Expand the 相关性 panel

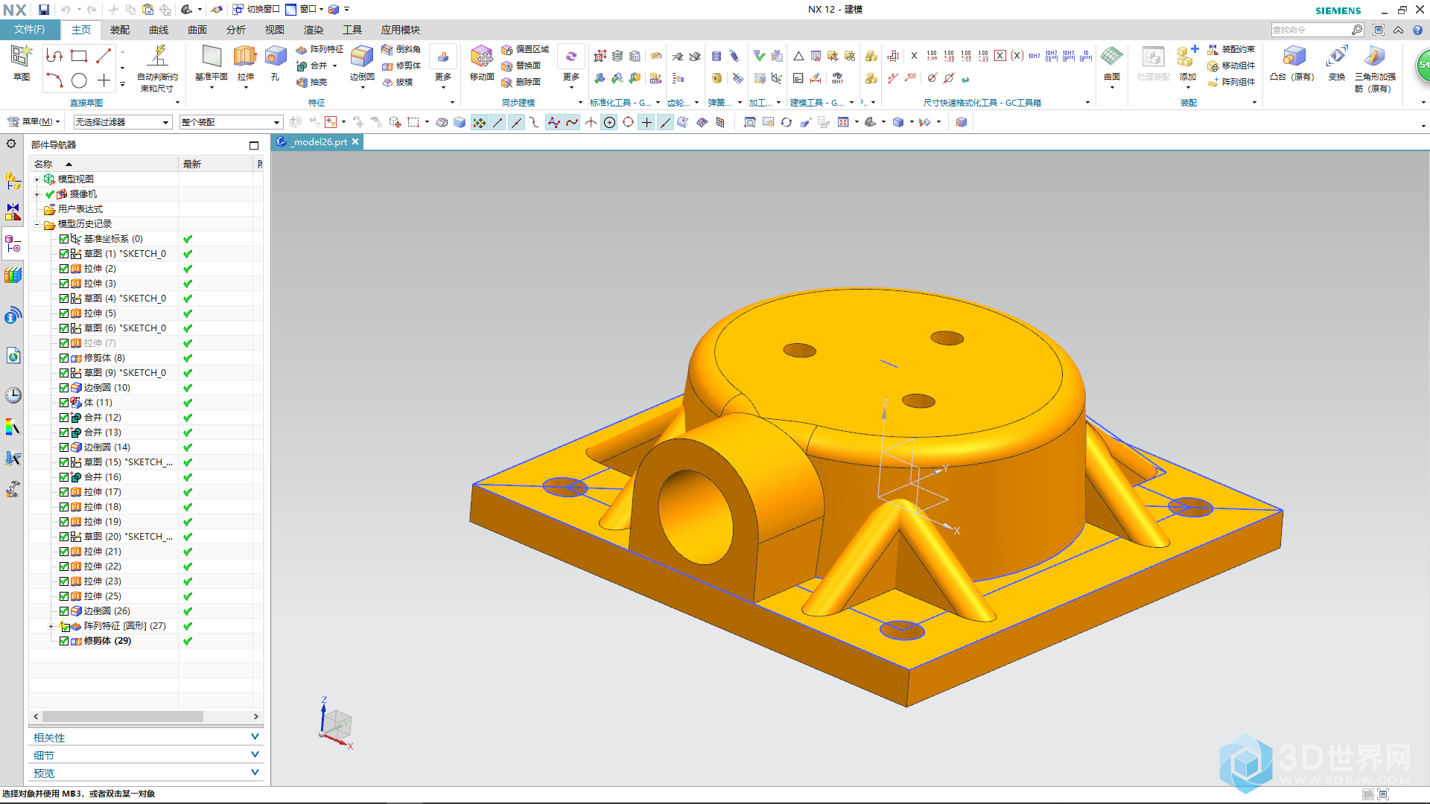[146, 737]
